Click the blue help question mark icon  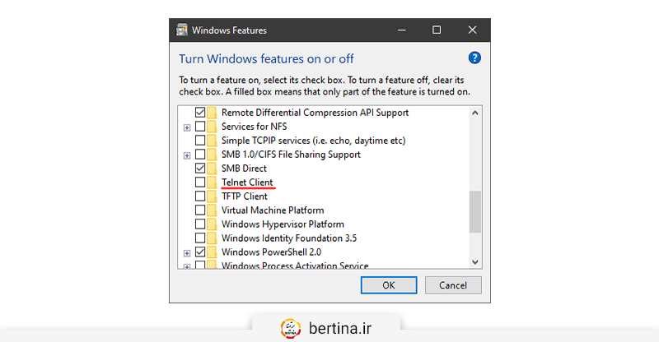[474, 58]
